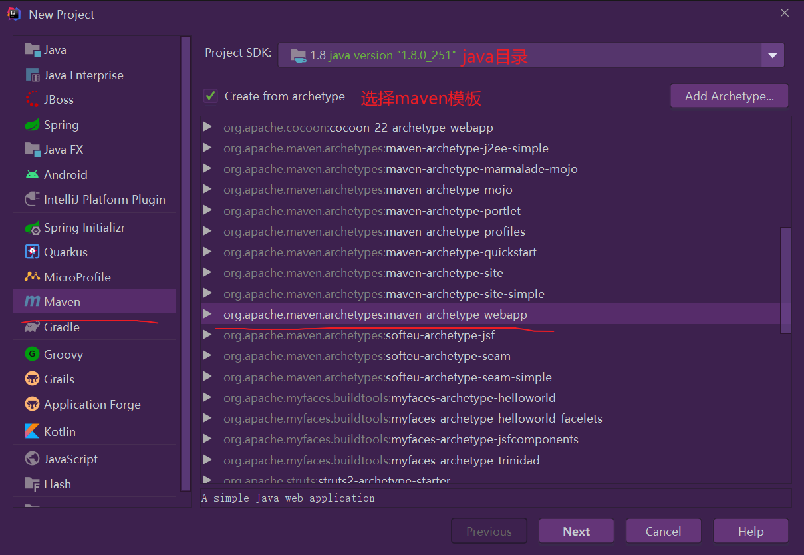
Task: Select maven-archetype-site row
Action: (491, 273)
